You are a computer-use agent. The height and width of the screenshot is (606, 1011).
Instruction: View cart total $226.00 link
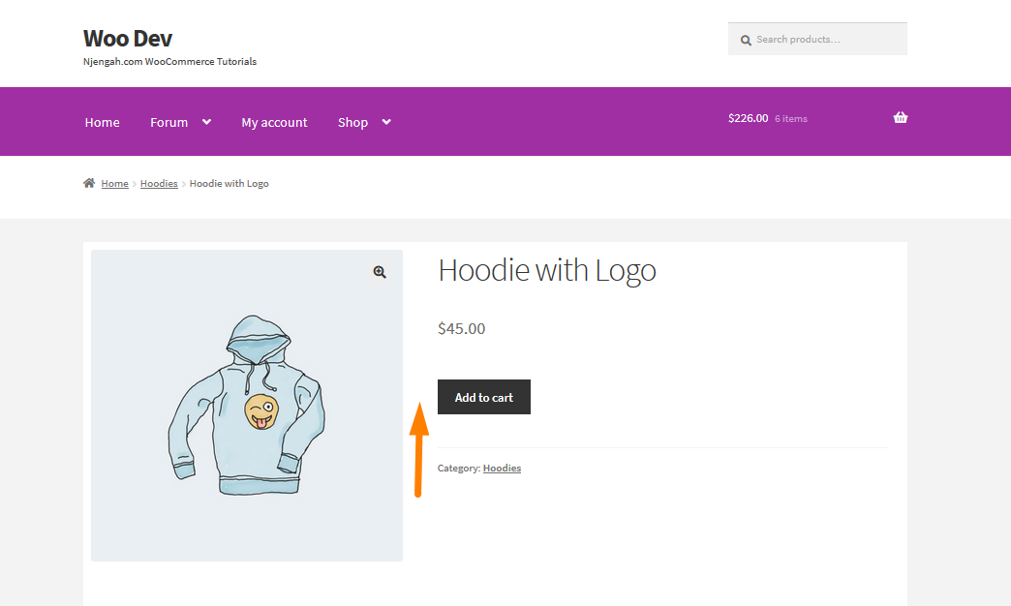click(x=748, y=118)
